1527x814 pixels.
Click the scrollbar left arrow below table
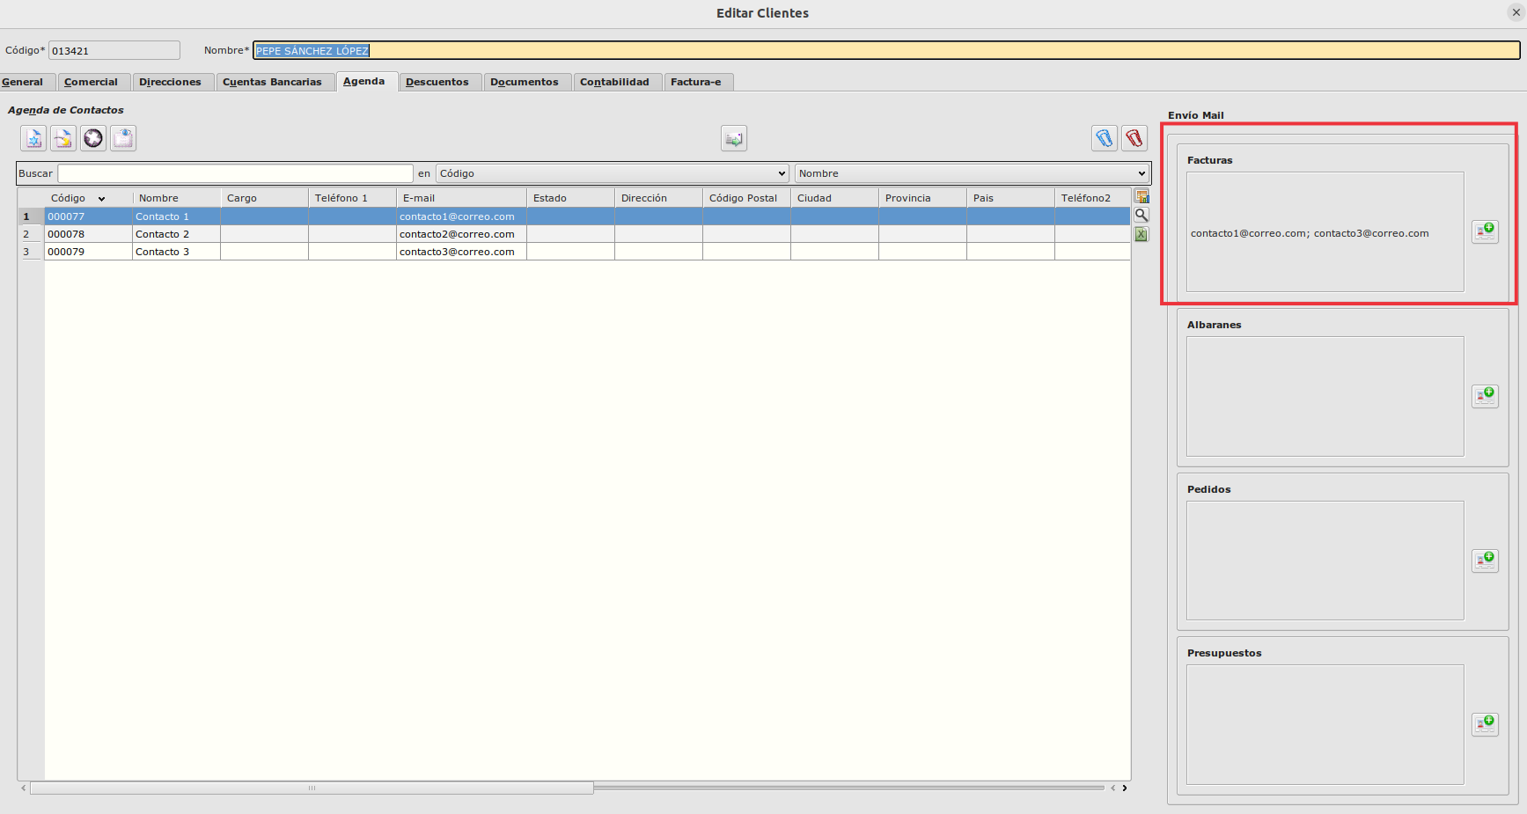(23, 788)
